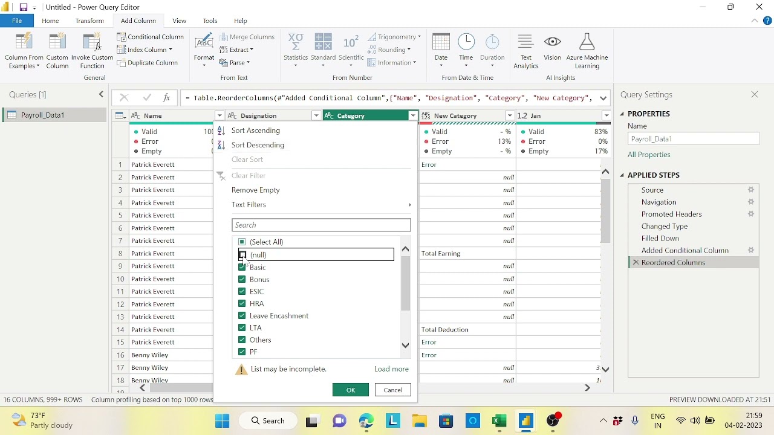The image size is (774, 435).
Task: Open the Duration tool
Action: 492,51
